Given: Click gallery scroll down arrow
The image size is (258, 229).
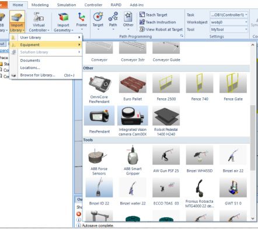Looking at the screenshot, I should pyautogui.click(x=253, y=218).
